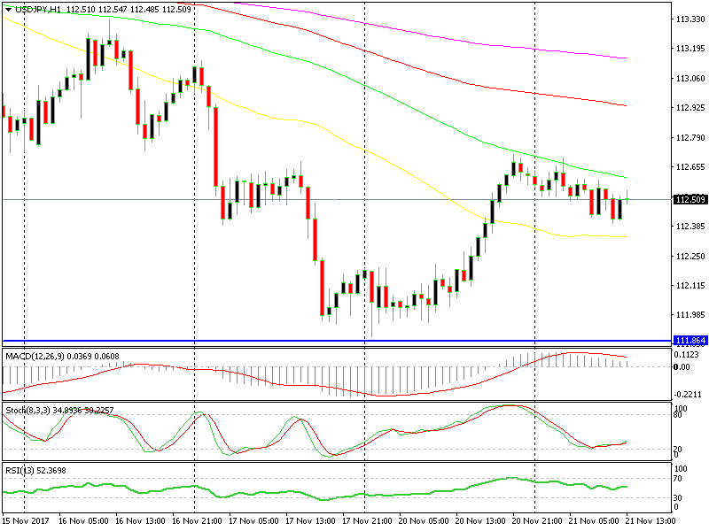Click the USDJPY,H1 price header text
The width and height of the screenshot is (709, 531).
(x=103, y=9)
